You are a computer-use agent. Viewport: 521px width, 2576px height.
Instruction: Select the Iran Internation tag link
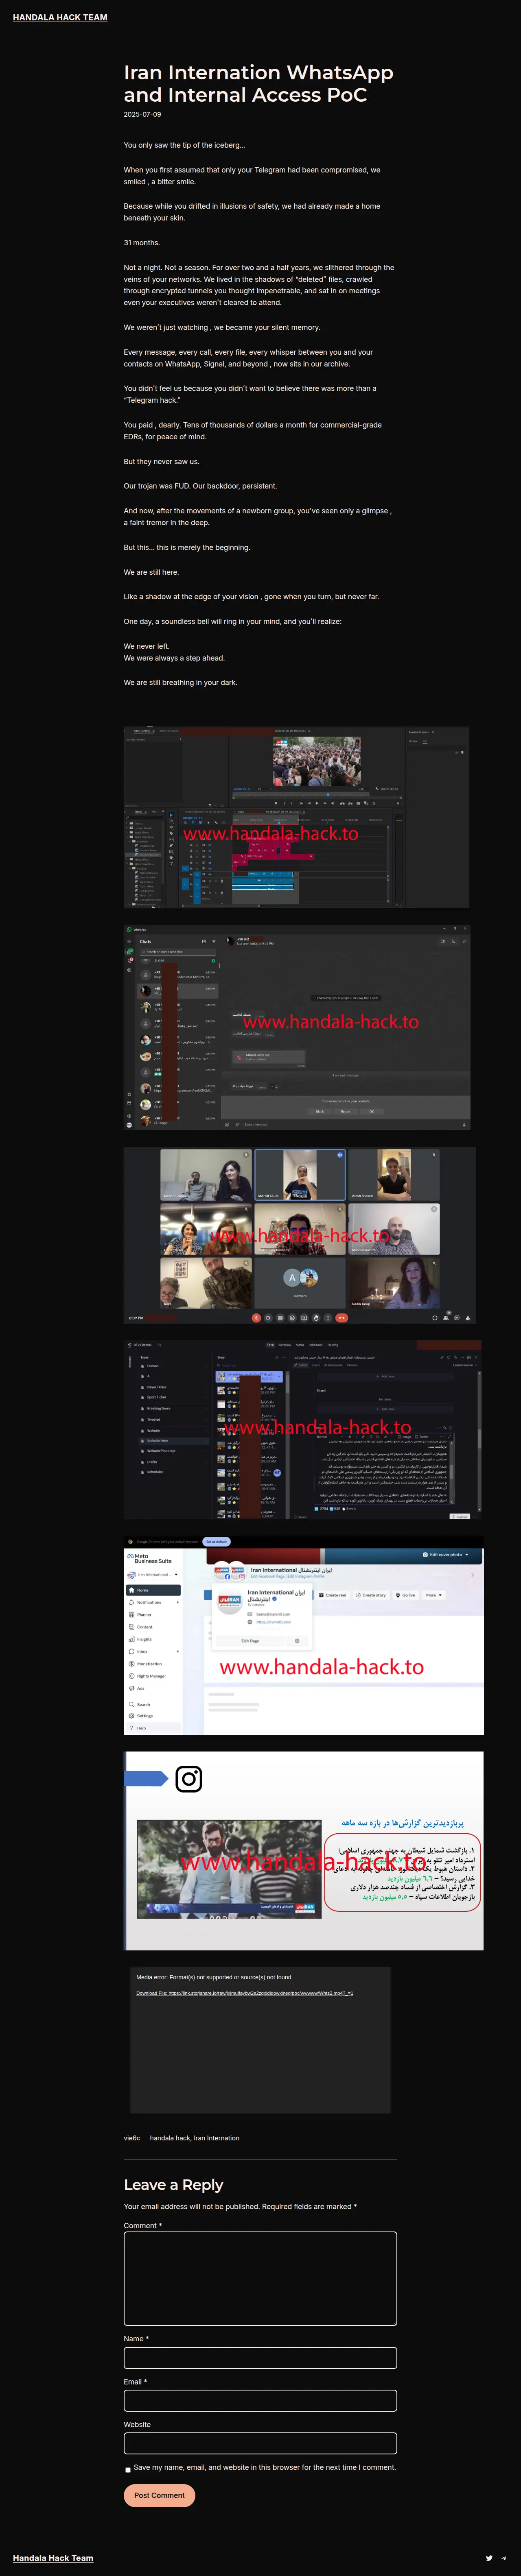click(x=217, y=2138)
